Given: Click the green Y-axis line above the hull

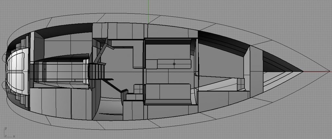Looking at the screenshot, I should pyautogui.click(x=148, y=11).
